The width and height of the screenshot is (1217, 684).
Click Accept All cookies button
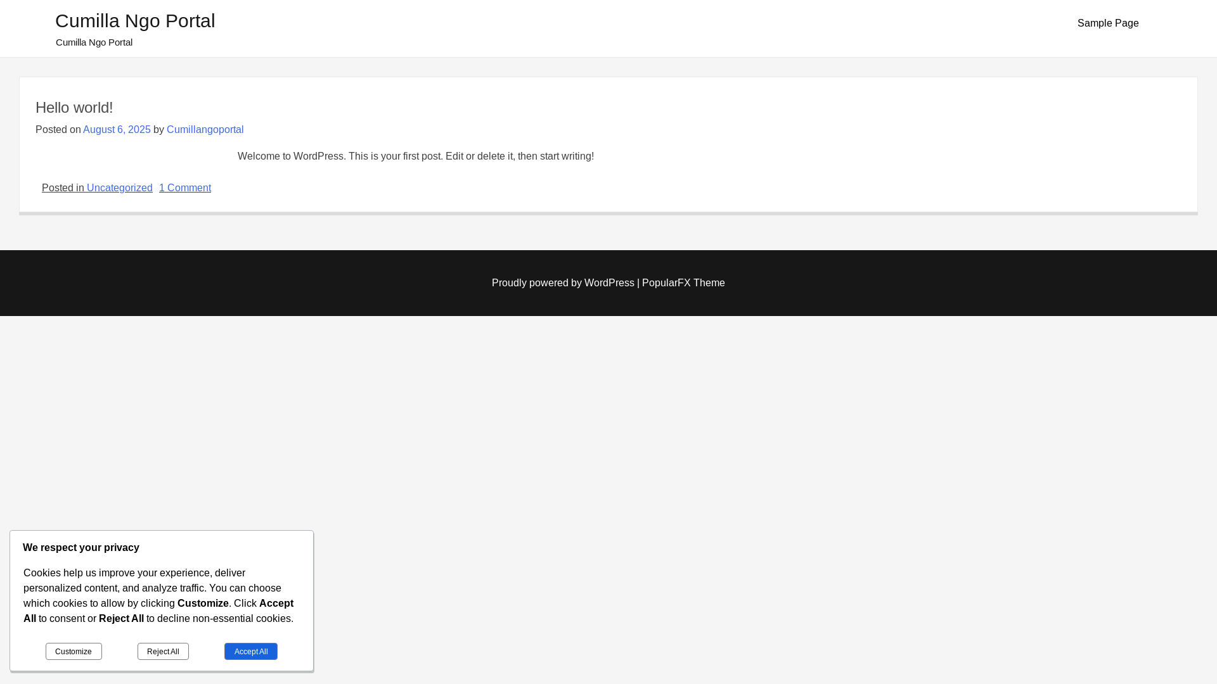pos(251,651)
